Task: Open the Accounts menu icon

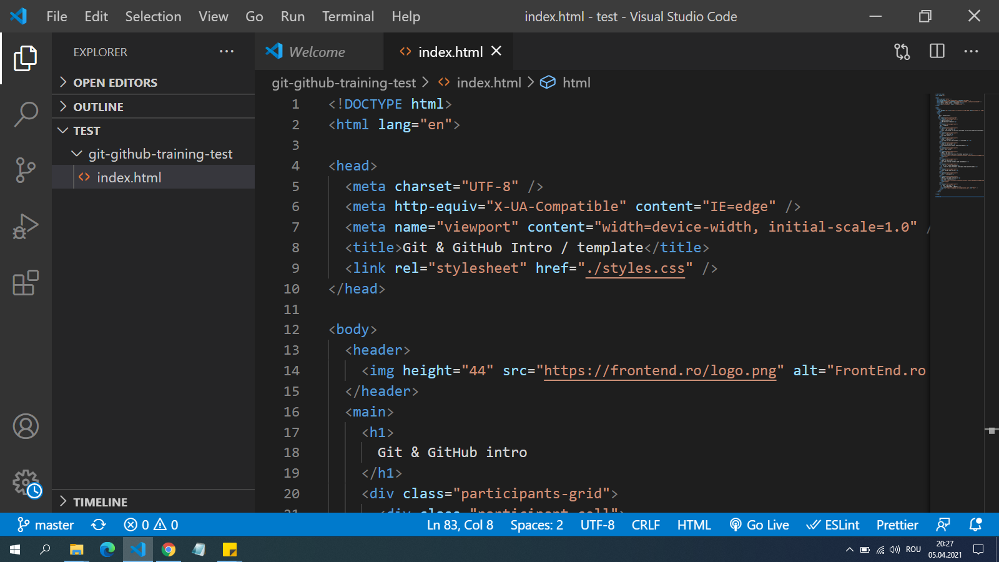Action: (x=26, y=426)
